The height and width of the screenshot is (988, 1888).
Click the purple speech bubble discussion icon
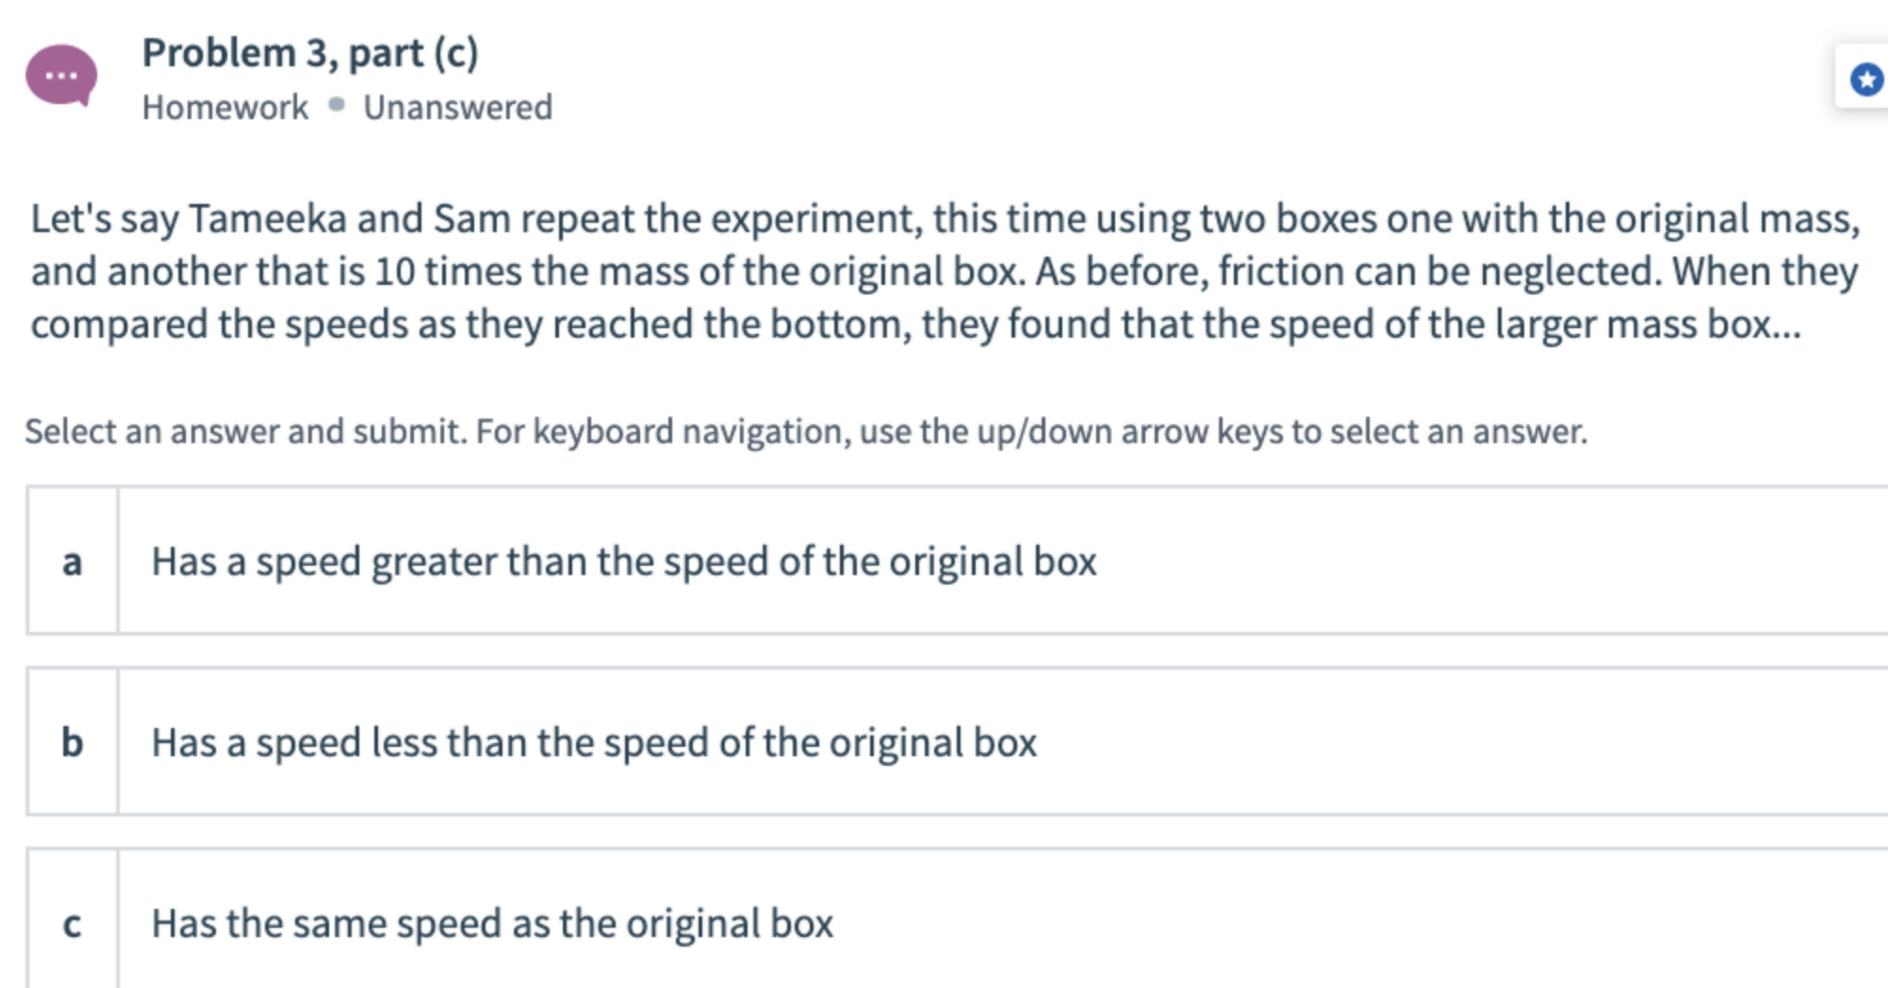tap(62, 76)
